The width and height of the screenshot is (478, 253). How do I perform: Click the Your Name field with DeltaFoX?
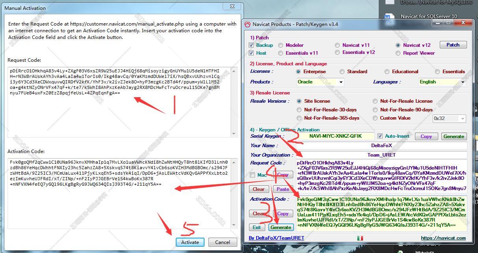click(x=381, y=146)
